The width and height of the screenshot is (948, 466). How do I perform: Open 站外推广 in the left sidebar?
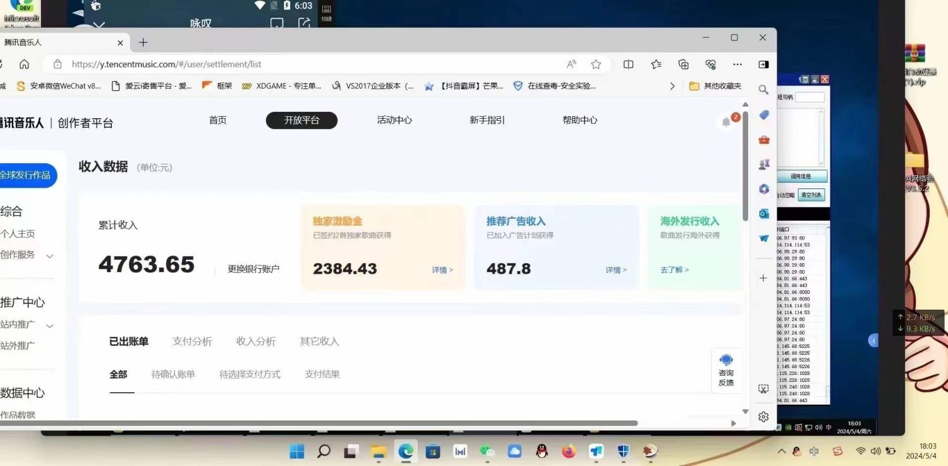(x=18, y=346)
